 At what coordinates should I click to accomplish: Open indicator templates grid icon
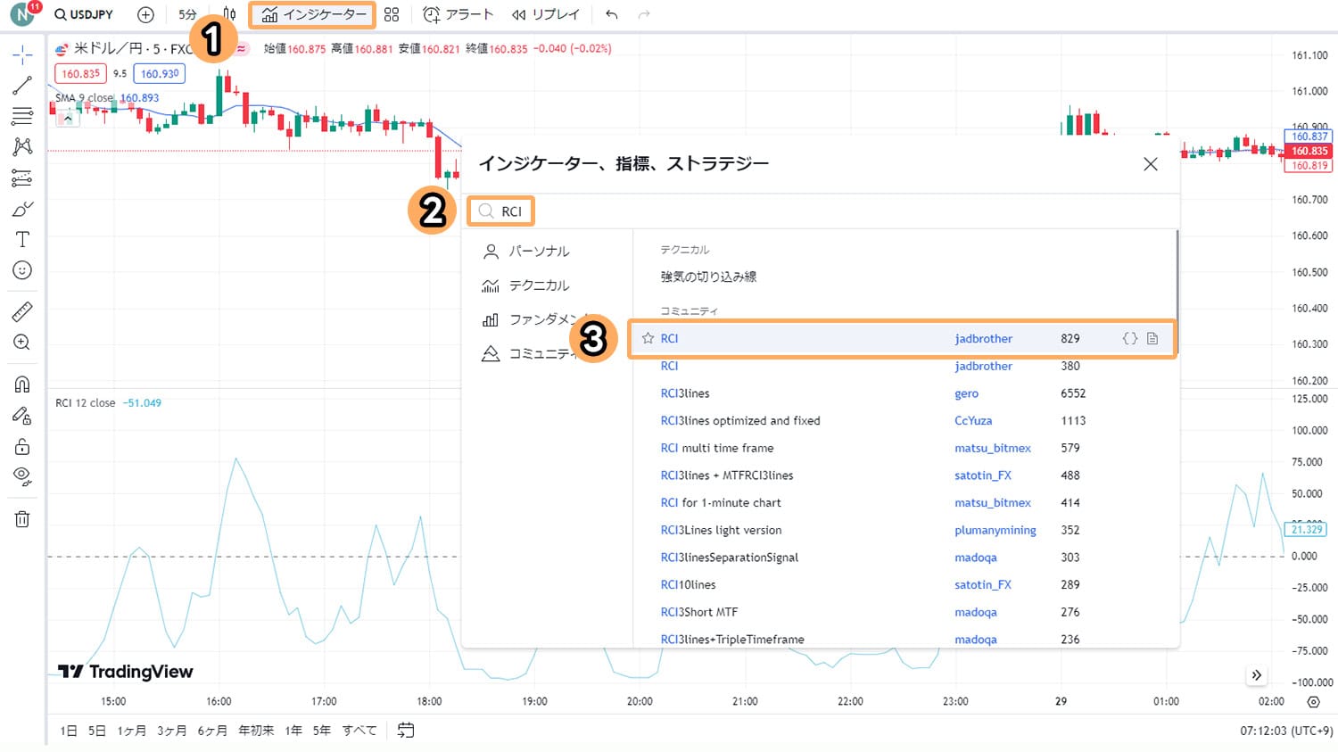coord(392,14)
